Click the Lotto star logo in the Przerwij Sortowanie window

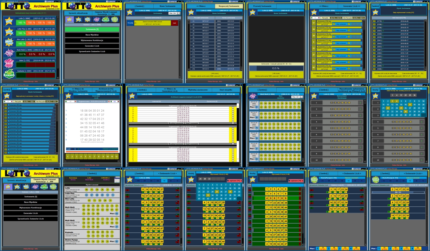pyautogui.click(x=252, y=12)
